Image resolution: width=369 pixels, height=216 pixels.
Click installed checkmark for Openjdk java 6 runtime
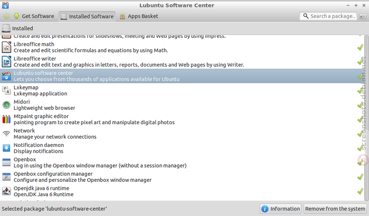[x=360, y=191]
